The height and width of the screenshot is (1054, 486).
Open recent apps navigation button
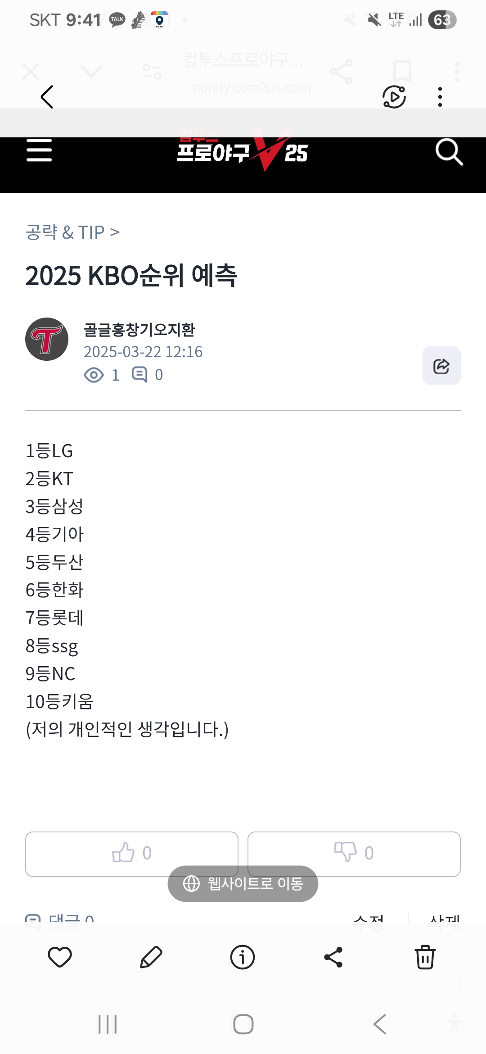(x=108, y=1024)
